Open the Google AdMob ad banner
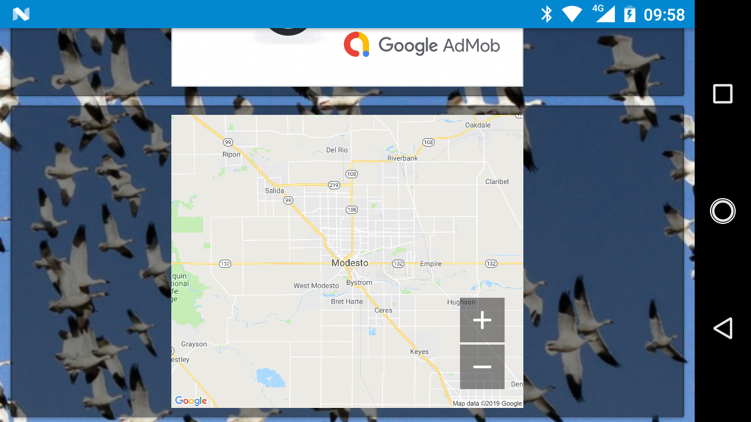751x422 pixels. point(347,57)
